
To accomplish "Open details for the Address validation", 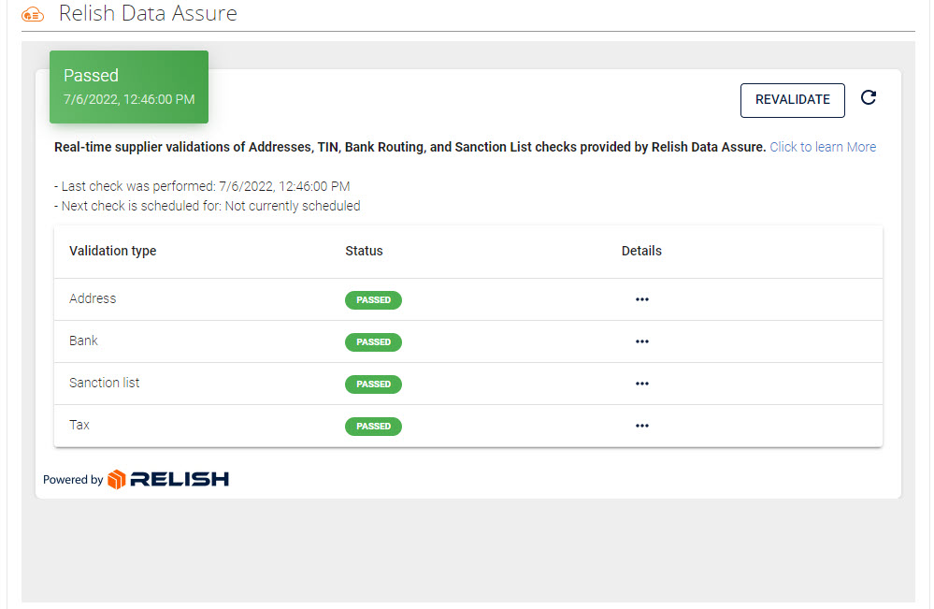I will pos(642,299).
